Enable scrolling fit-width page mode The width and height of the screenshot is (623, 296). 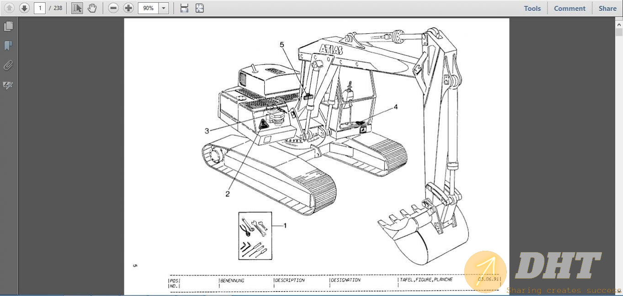point(184,8)
